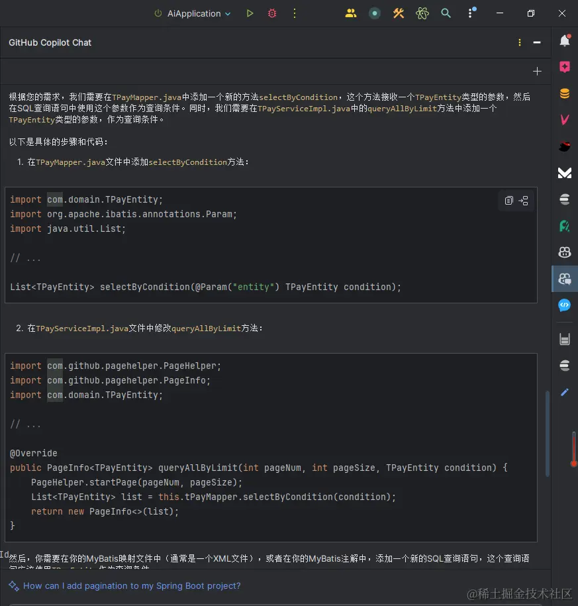Click the pencil icon on the right sidebar

pyautogui.click(x=564, y=392)
